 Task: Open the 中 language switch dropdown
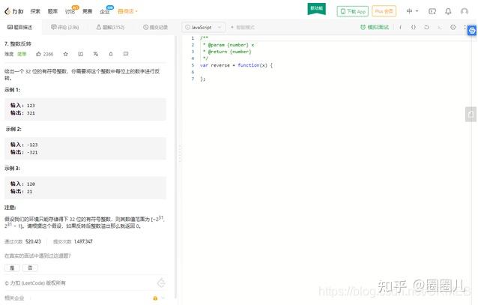(412, 11)
